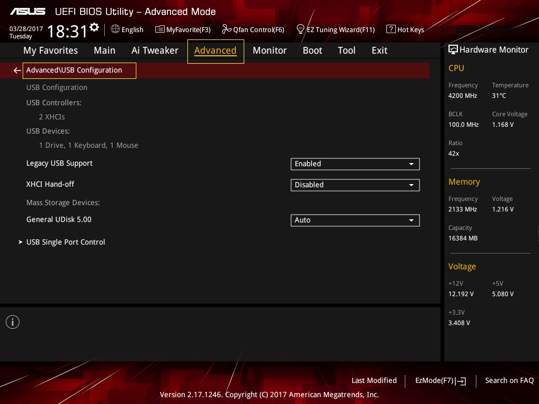Open the settings gear next to clock

pyautogui.click(x=94, y=27)
